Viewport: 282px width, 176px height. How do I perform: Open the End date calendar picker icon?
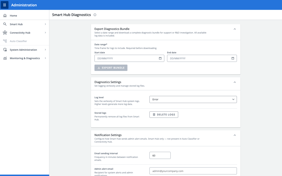pyautogui.click(x=233, y=58)
